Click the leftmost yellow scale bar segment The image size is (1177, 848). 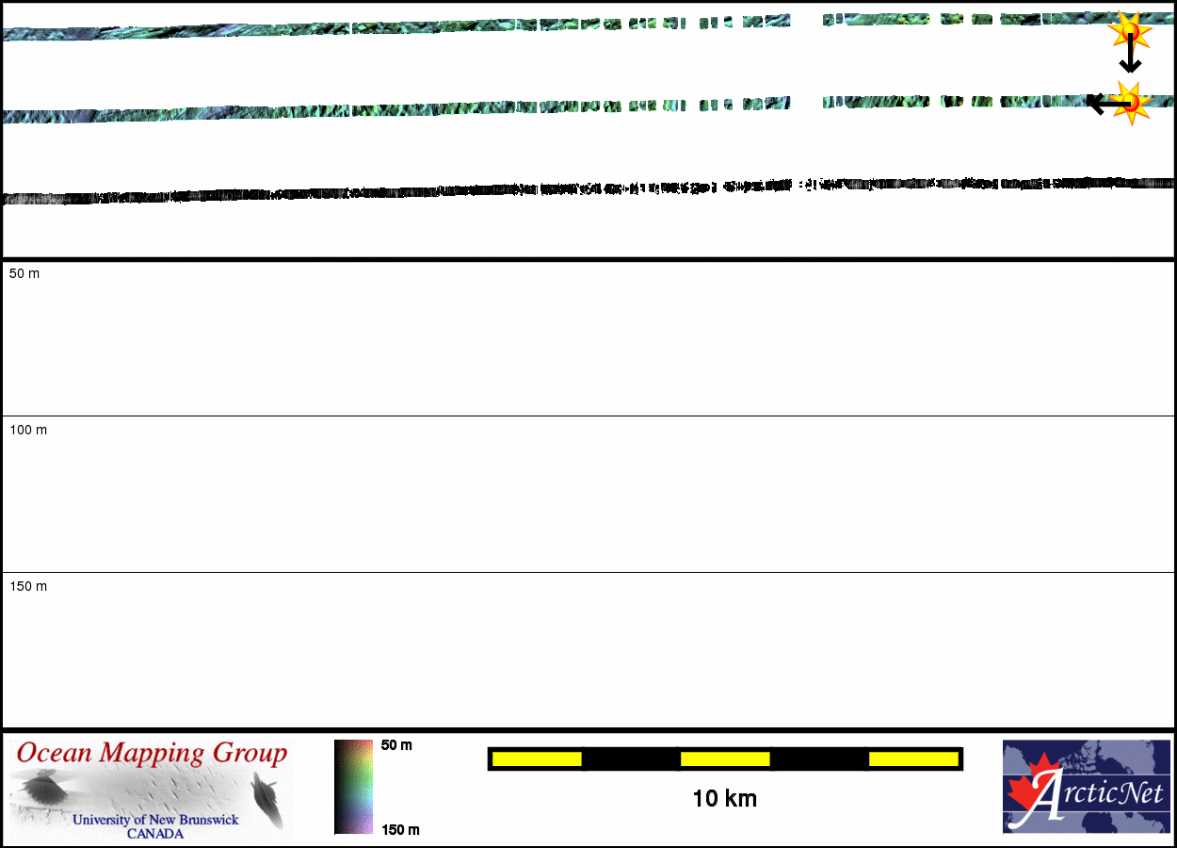click(x=537, y=758)
